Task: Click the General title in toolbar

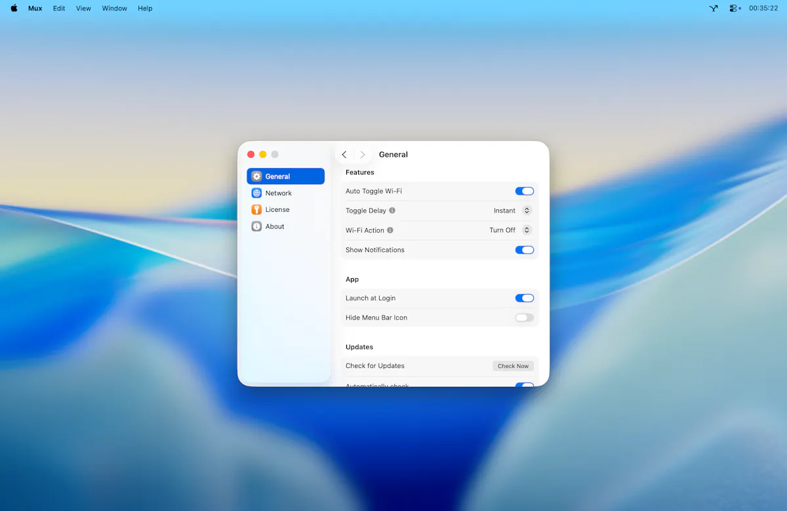Action: 393,155
